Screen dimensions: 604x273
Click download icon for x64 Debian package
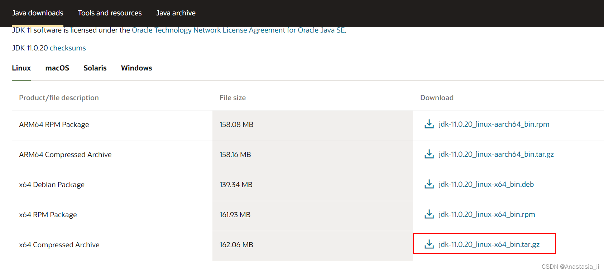[429, 184]
